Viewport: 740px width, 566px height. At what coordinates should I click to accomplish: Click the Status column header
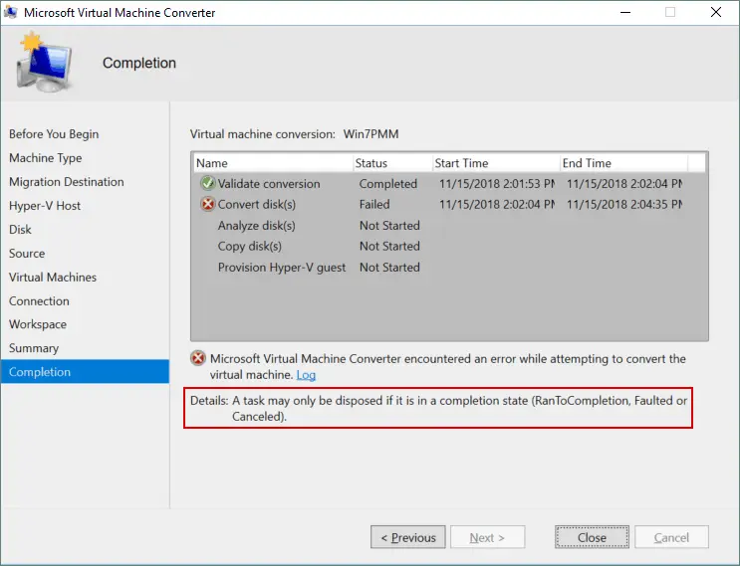pyautogui.click(x=392, y=163)
